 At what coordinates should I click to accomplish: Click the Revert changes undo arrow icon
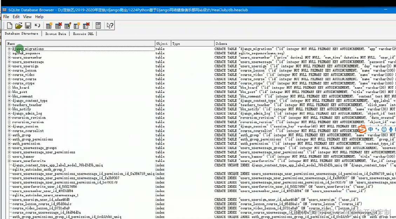click(x=37, y=25)
